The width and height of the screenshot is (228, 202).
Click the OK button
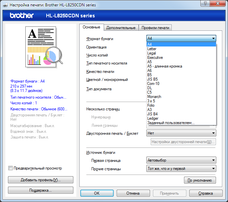(x=97, y=193)
